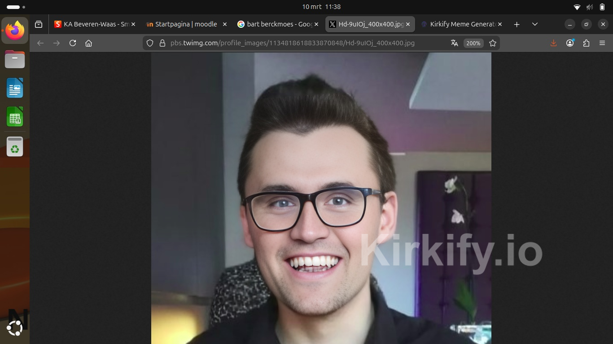Screen dimensions: 613x344
Task: Bookmark this page with the star icon
Action: 493,43
